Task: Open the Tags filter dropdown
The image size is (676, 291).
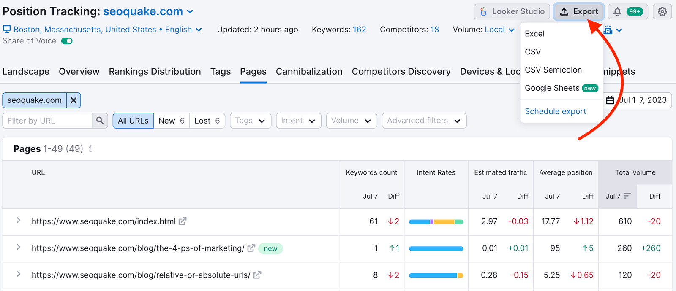Action: [x=250, y=121]
